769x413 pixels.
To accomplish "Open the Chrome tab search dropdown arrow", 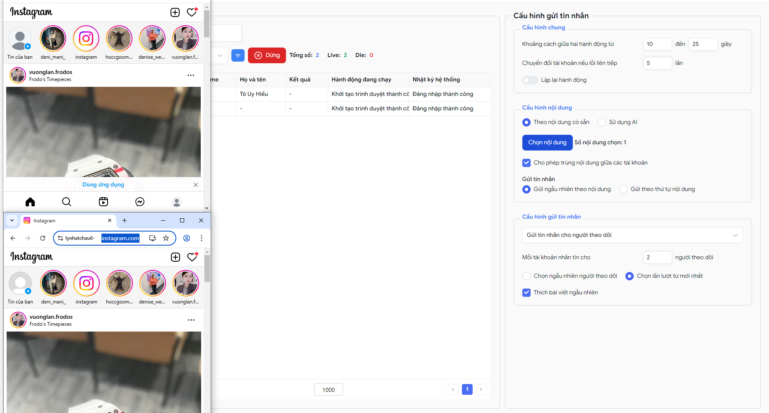I will click(12, 220).
